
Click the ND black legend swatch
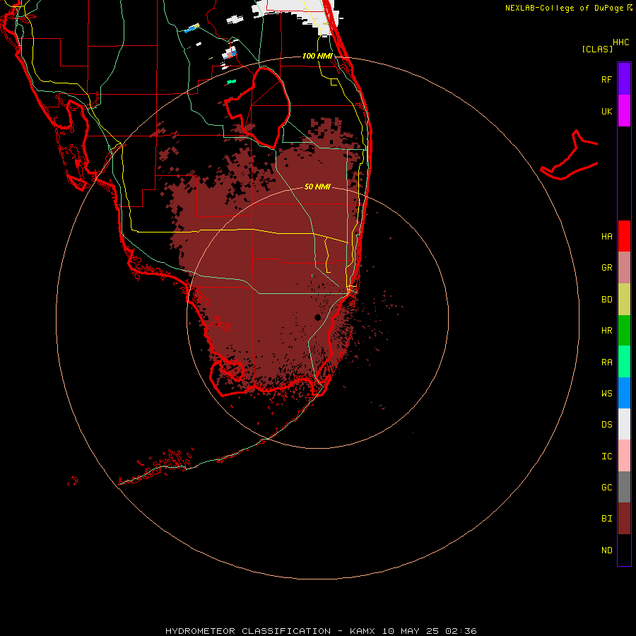[624, 550]
